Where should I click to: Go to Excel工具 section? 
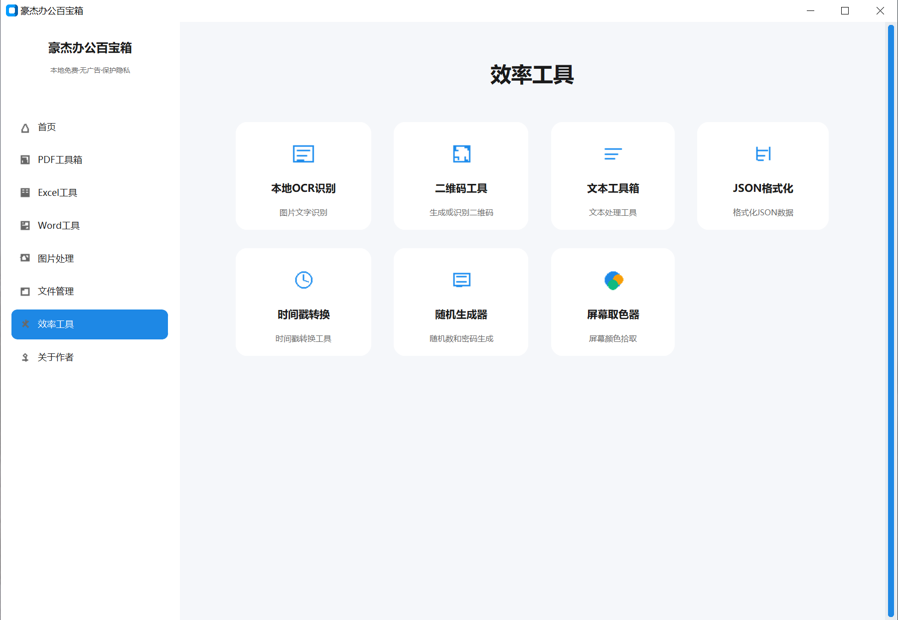pyautogui.click(x=90, y=193)
